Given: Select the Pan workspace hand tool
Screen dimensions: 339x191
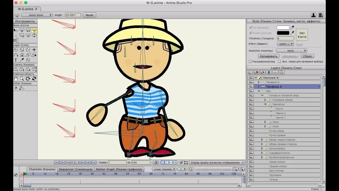Looking at the screenshot, I should (16, 79).
